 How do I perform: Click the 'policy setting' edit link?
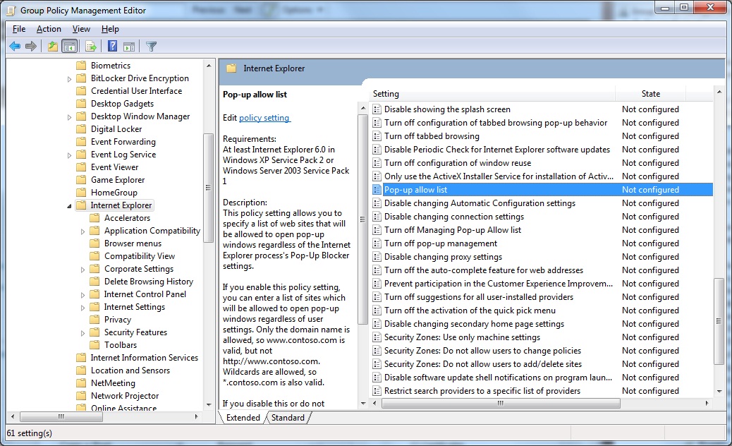pos(264,118)
